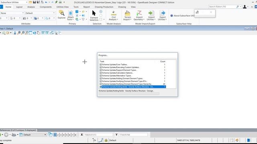Open Import Geometry dropdown
The height and width of the screenshot is (144, 257).
[x=139, y=16]
